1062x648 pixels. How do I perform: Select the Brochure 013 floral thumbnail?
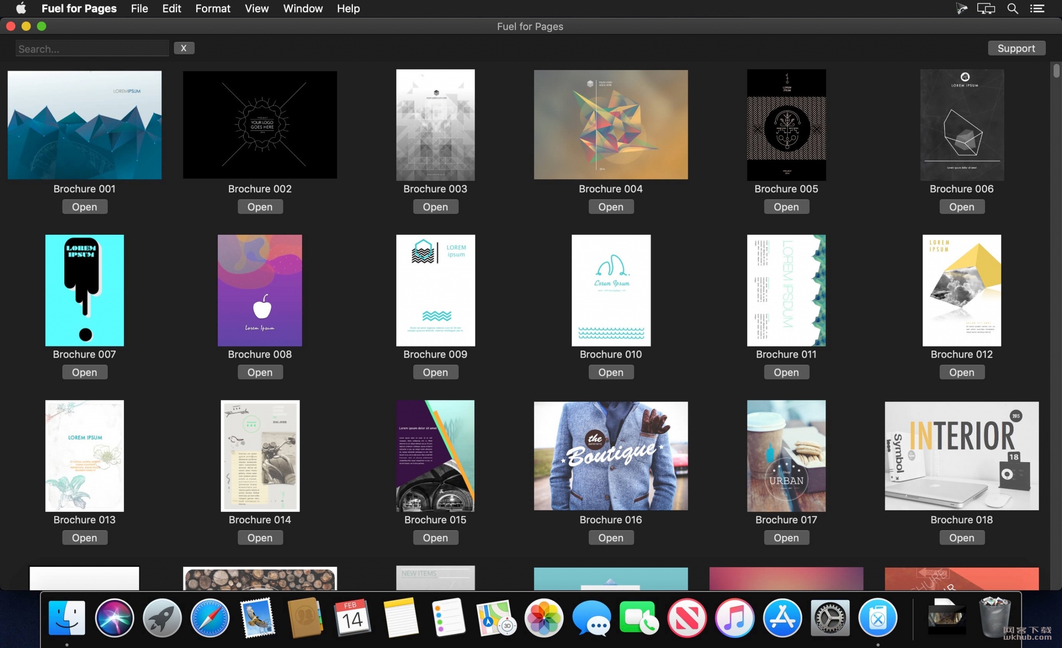click(x=85, y=456)
